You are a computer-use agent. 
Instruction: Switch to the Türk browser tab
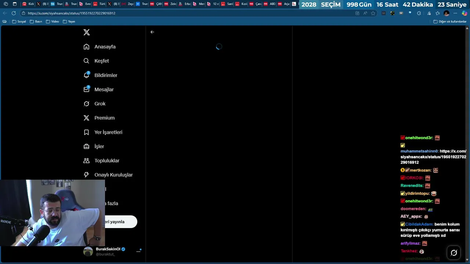(99, 4)
